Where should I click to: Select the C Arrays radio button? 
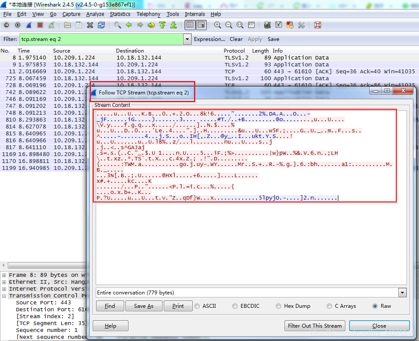[329, 306]
